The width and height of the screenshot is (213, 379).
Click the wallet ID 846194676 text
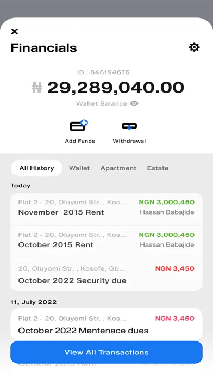pyautogui.click(x=103, y=72)
